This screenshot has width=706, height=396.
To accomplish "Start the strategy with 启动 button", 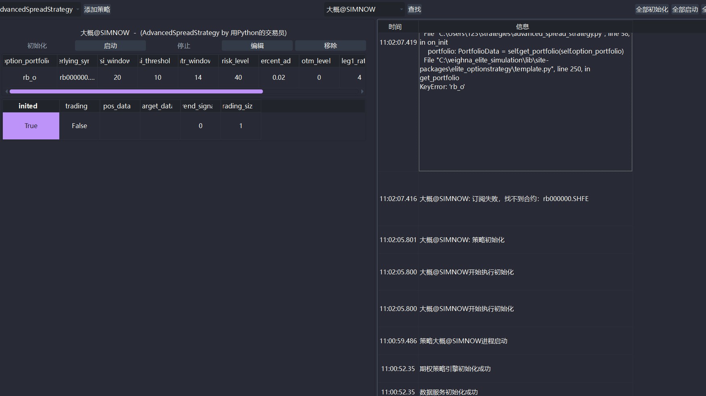I will click(x=110, y=46).
